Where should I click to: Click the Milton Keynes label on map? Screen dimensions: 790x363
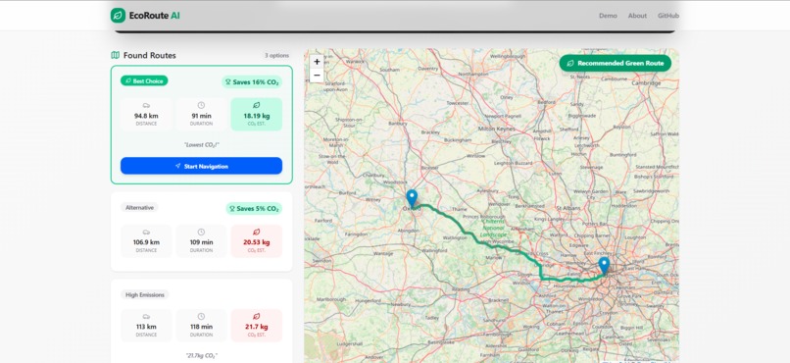point(497,130)
